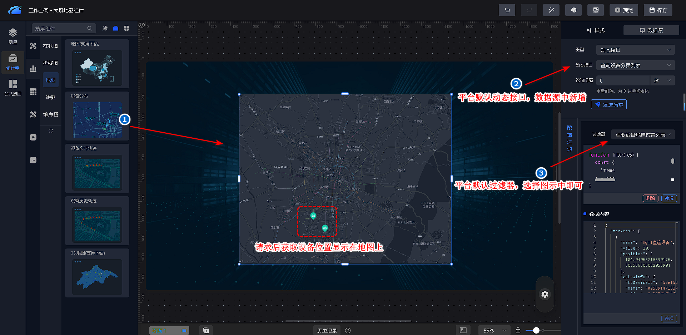Screen dimensions: 686x335
Task: Open the color palette theme icon
Action: tap(573, 10)
